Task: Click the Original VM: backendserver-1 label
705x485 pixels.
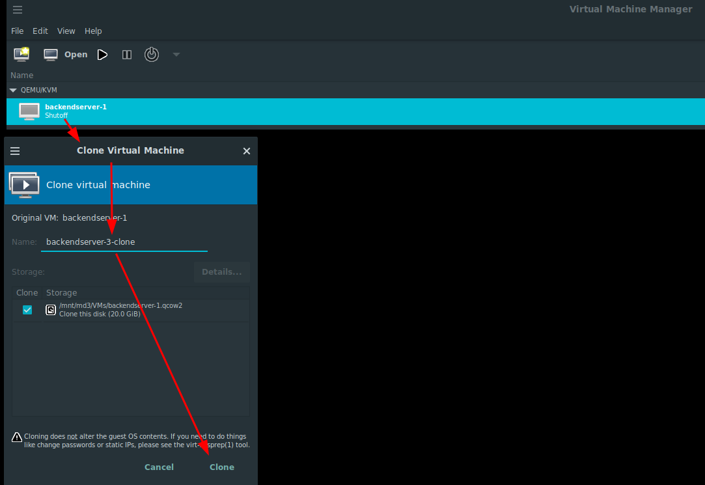Action: pyautogui.click(x=69, y=218)
